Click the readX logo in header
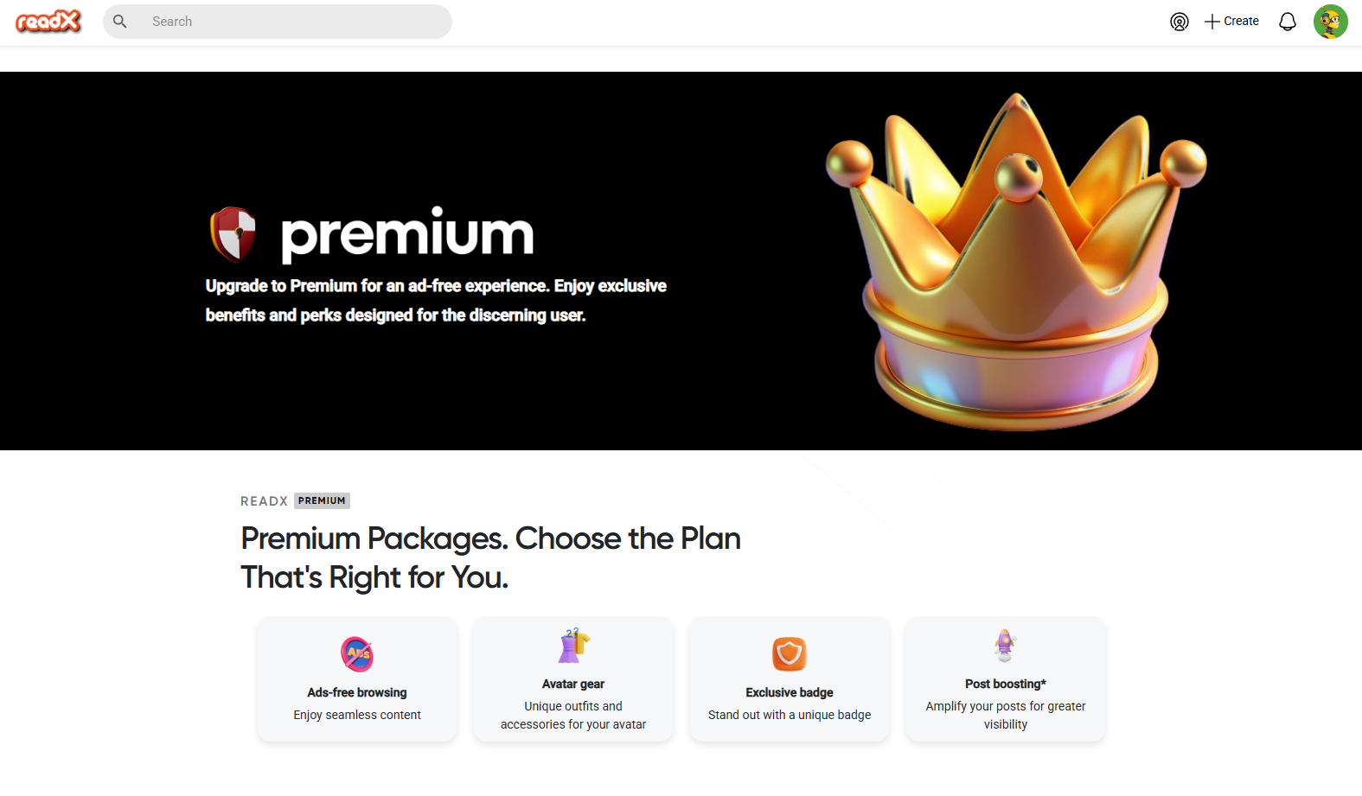 click(x=48, y=22)
